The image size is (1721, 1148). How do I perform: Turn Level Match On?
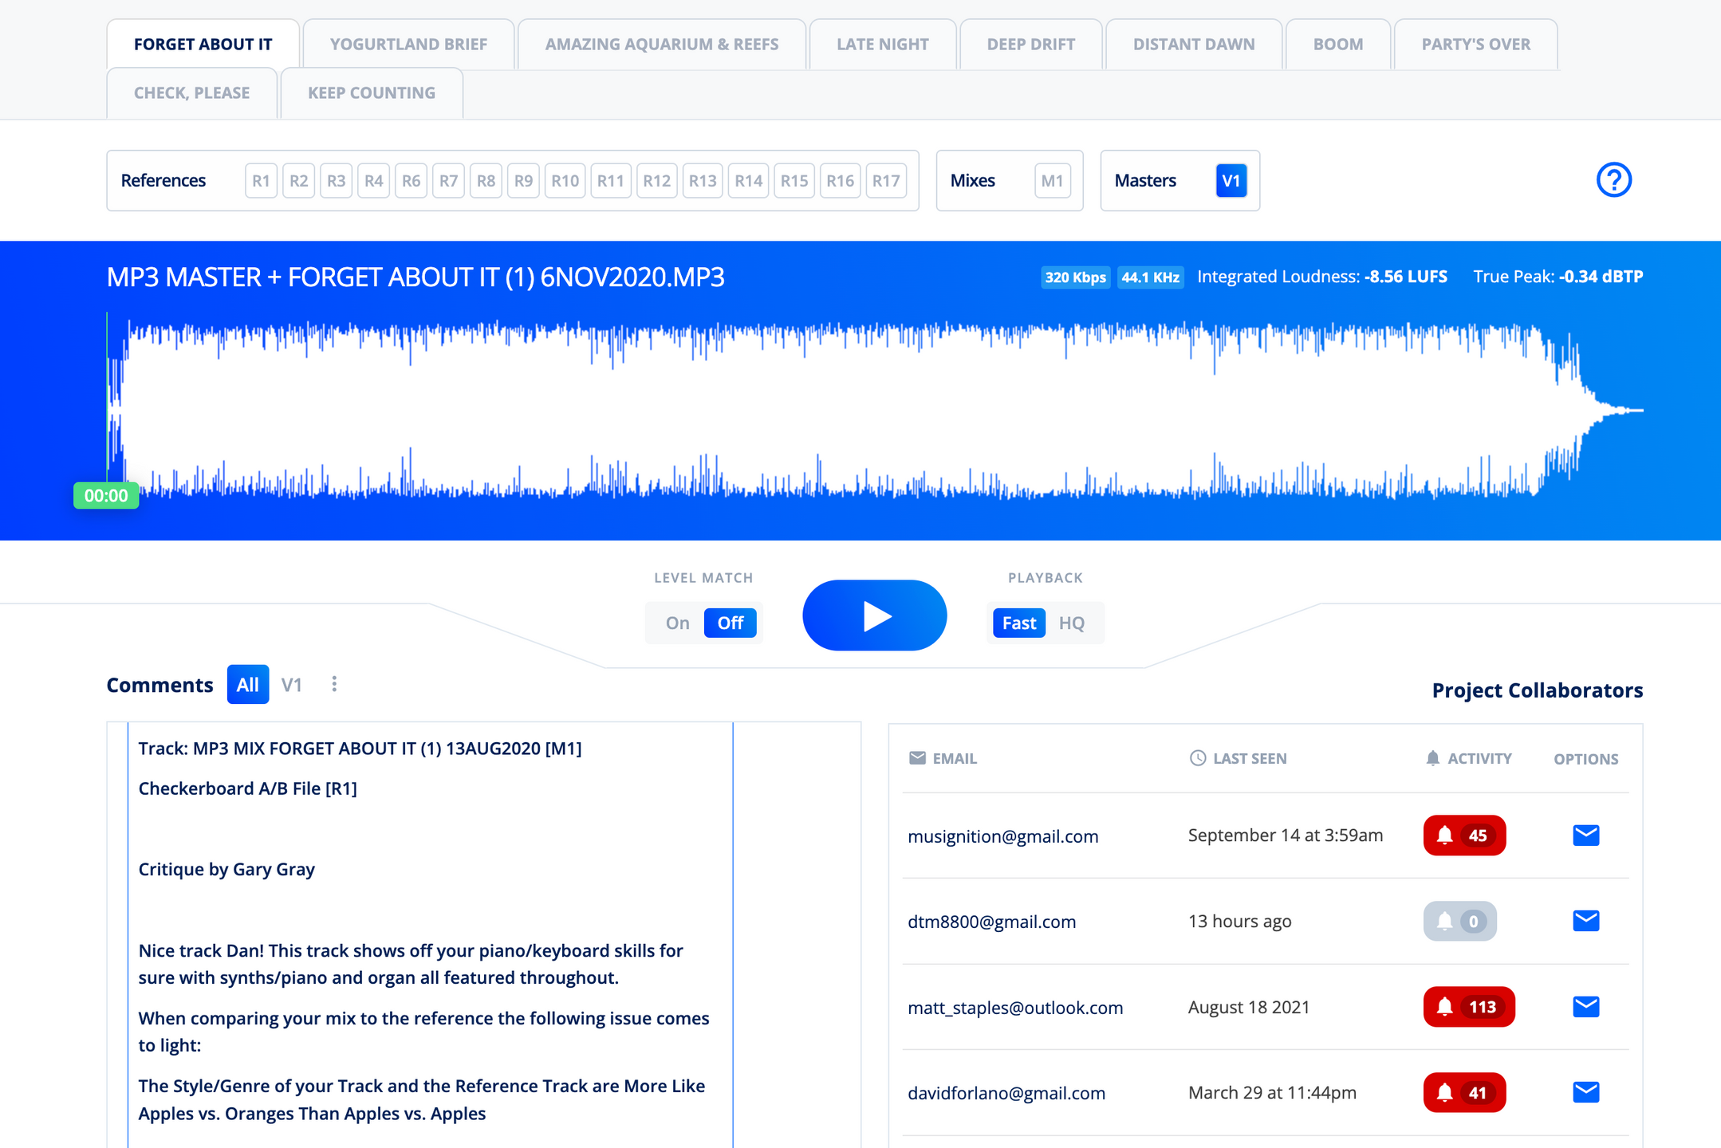coord(677,623)
